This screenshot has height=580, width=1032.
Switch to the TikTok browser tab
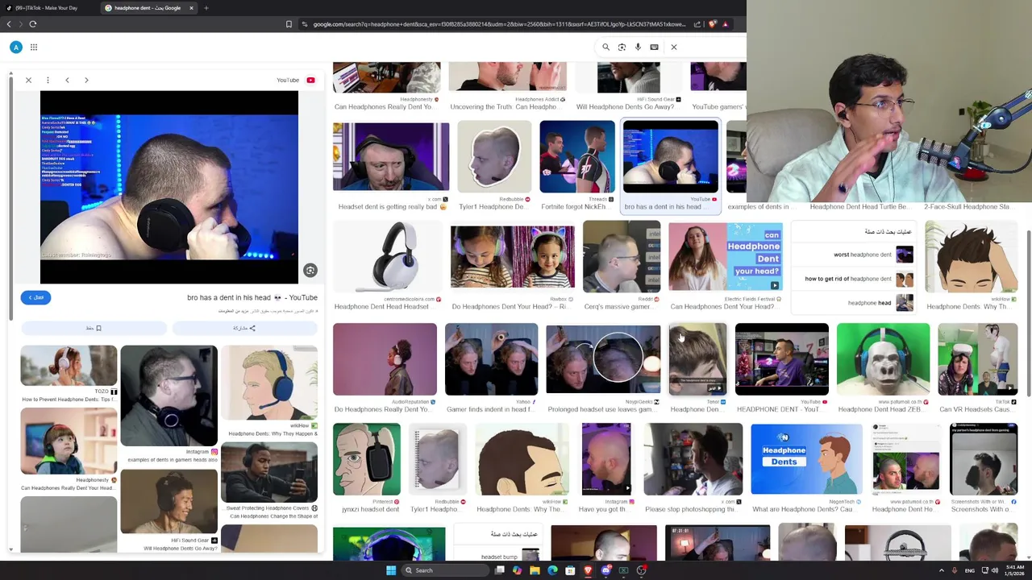click(x=47, y=8)
